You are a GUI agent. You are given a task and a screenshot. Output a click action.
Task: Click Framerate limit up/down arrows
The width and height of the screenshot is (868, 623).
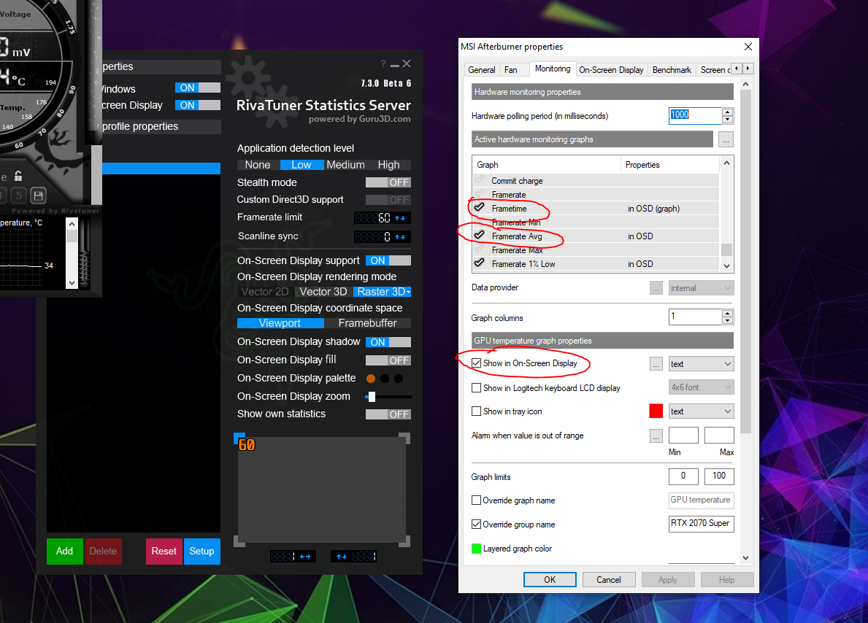click(x=400, y=218)
